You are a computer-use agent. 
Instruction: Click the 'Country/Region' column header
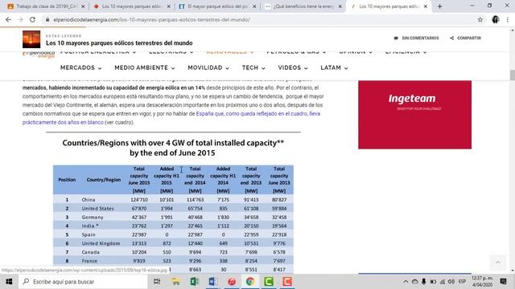(104, 180)
